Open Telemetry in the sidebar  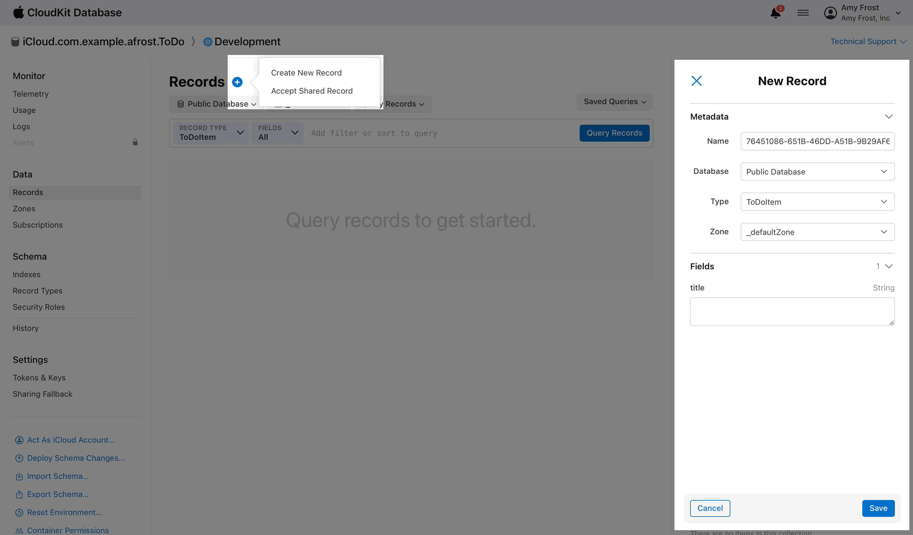point(31,94)
